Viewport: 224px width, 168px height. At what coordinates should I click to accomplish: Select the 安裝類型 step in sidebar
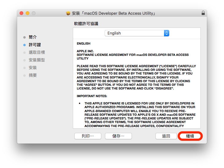tap(37, 60)
